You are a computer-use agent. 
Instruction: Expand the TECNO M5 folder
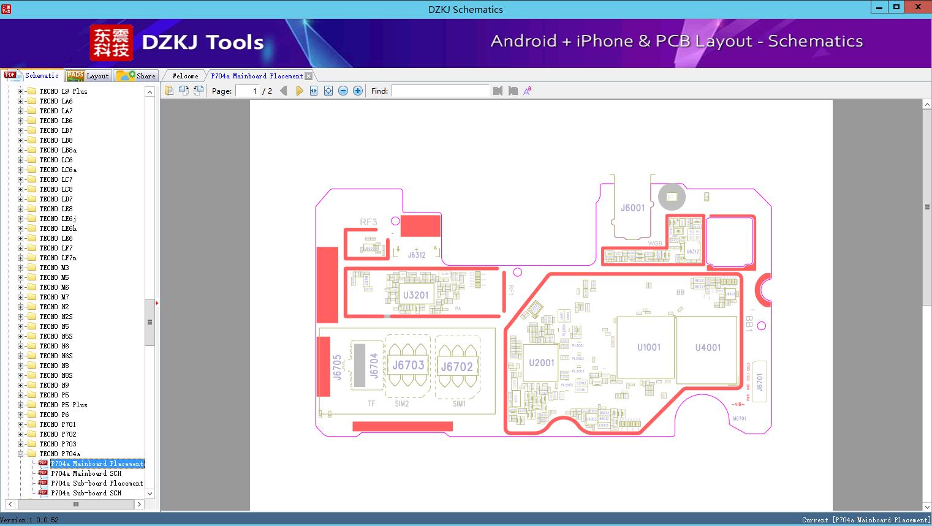tap(20, 277)
